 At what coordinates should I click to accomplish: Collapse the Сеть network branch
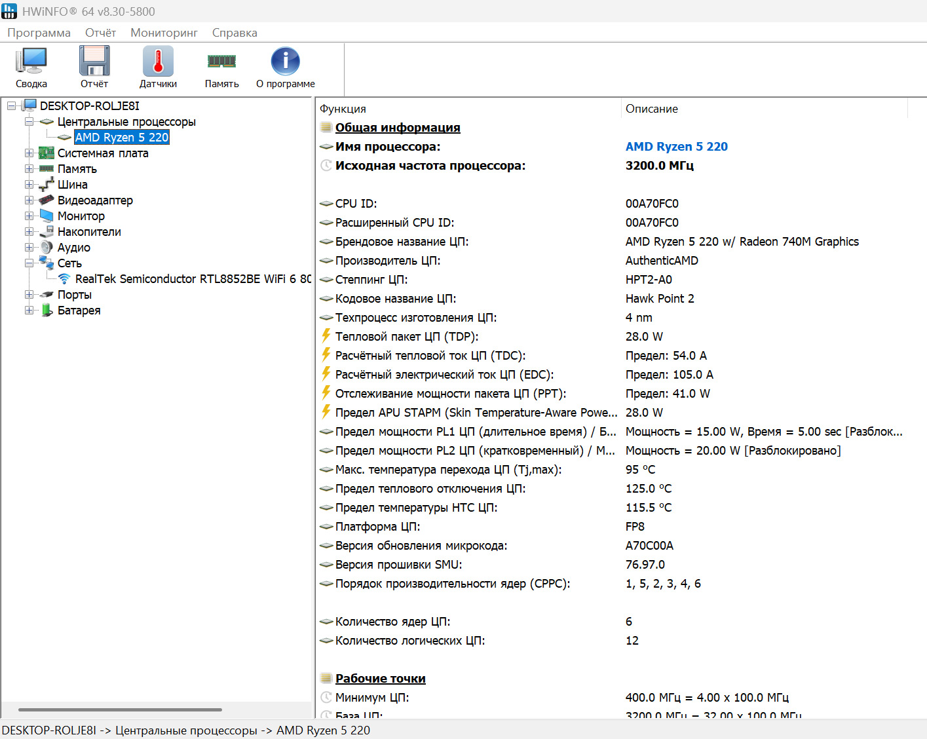pyautogui.click(x=29, y=263)
